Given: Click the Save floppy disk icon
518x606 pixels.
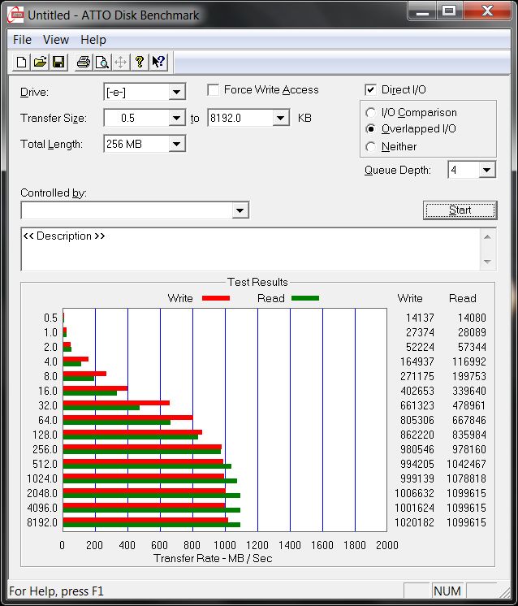Looking at the screenshot, I should [58, 62].
